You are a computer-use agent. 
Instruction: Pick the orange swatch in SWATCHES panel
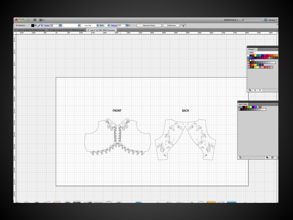coord(260,107)
